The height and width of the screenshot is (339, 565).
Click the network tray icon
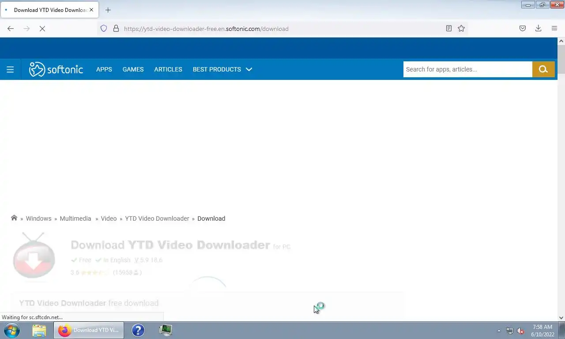coord(510,331)
